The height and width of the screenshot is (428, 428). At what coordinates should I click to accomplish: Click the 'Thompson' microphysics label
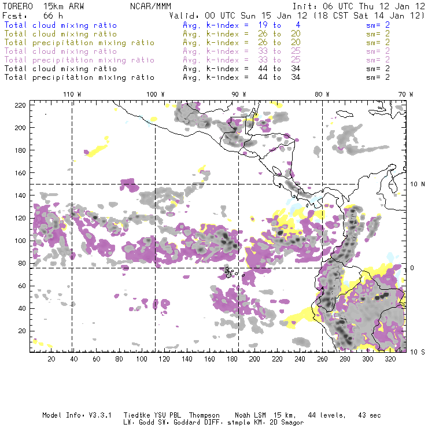[204, 416]
